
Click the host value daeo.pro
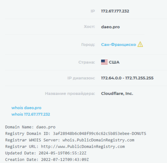(110, 27)
